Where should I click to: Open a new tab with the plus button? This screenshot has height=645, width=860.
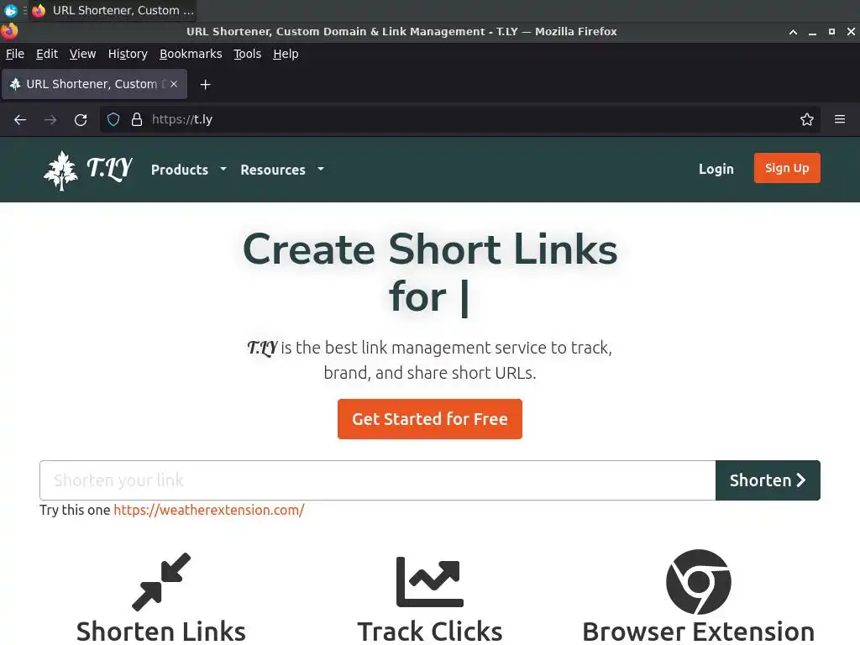coord(205,85)
